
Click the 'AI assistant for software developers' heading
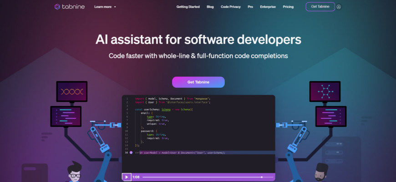[x=198, y=40]
